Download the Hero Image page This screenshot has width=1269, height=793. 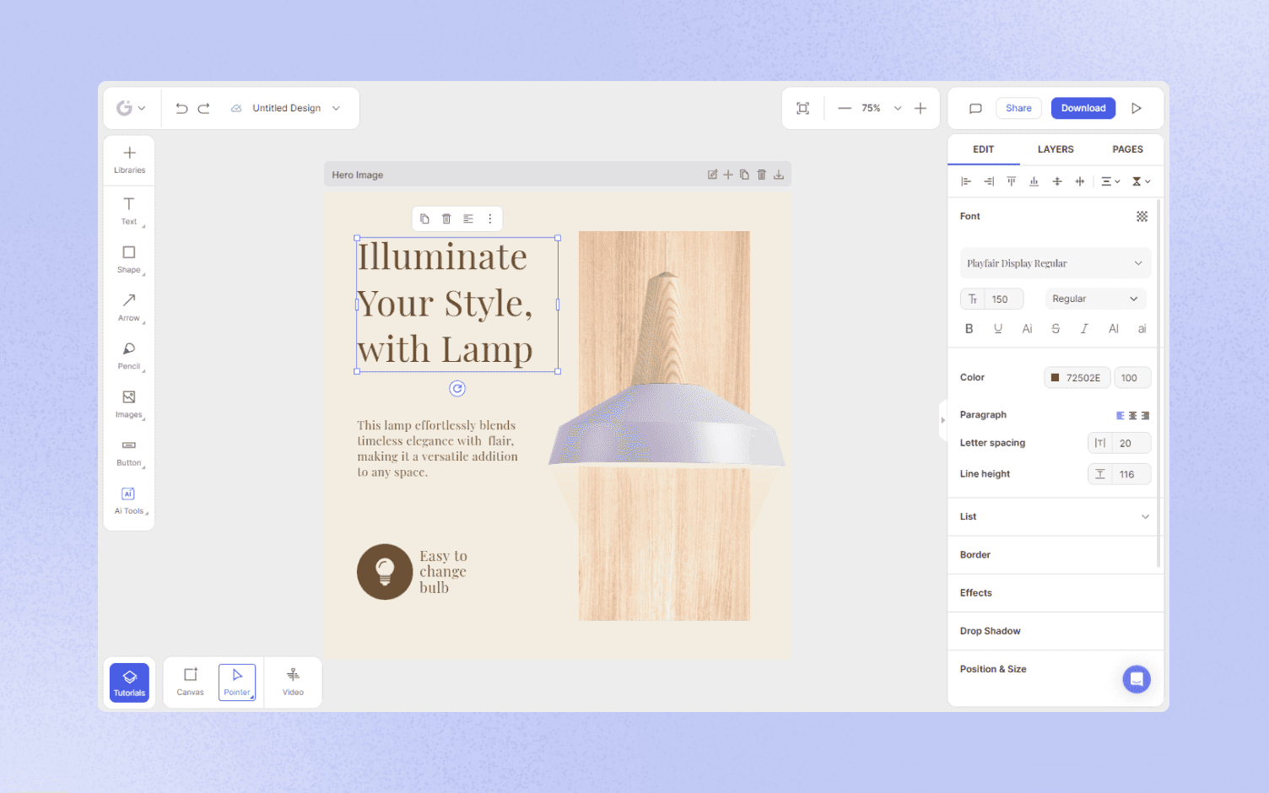pos(779,175)
